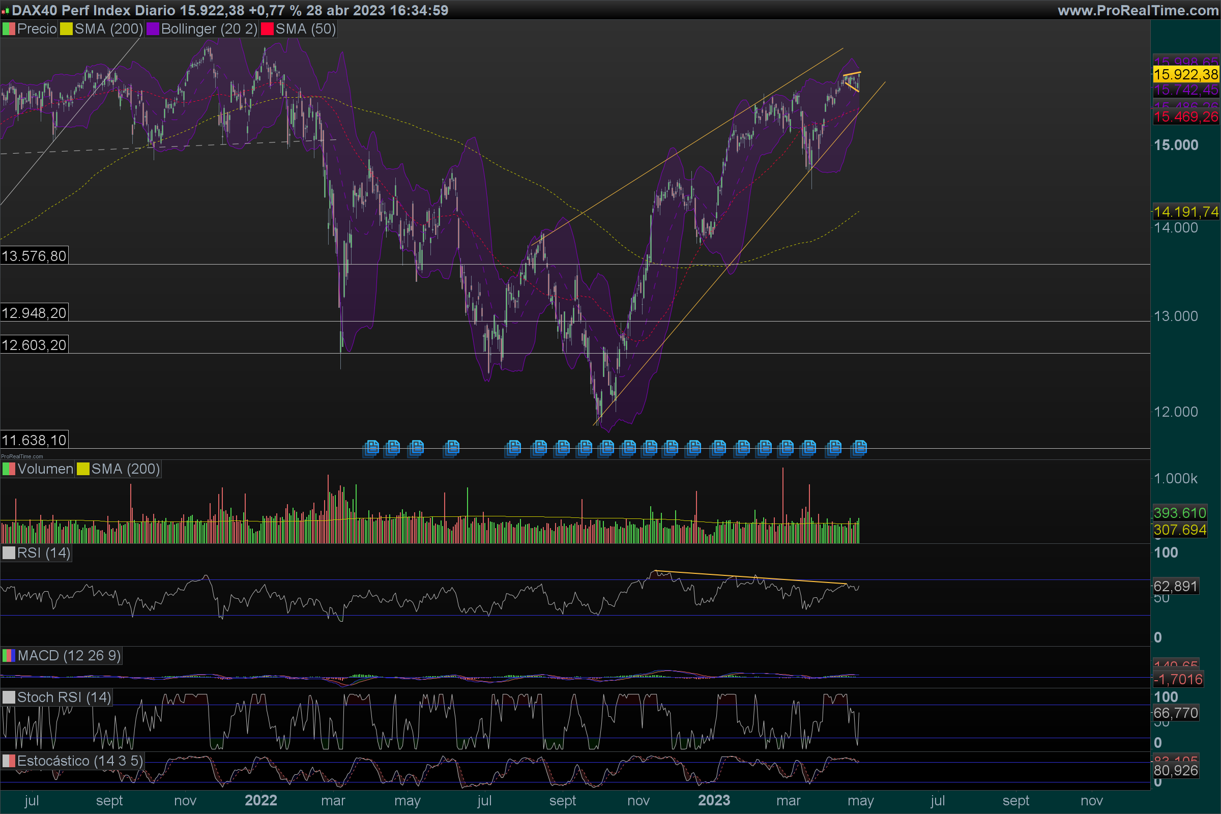The image size is (1221, 814).
Task: Open the leftmost blue news document icon
Action: point(371,448)
